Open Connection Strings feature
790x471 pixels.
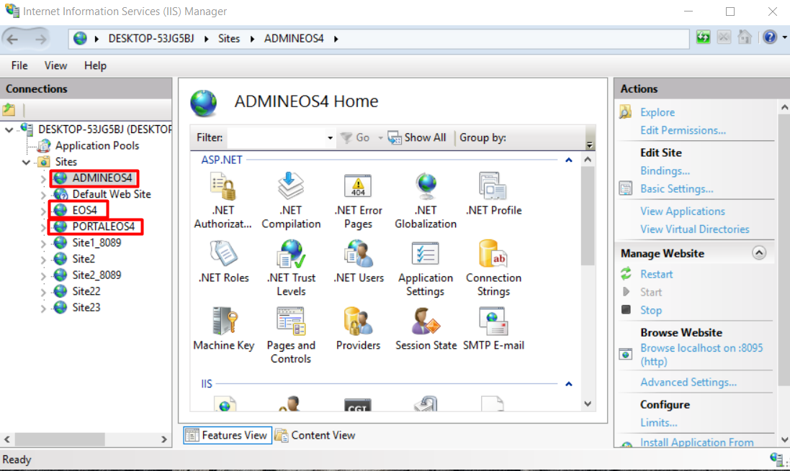(493, 267)
